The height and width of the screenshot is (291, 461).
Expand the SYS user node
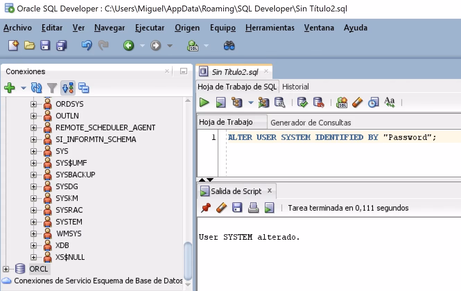34,151
